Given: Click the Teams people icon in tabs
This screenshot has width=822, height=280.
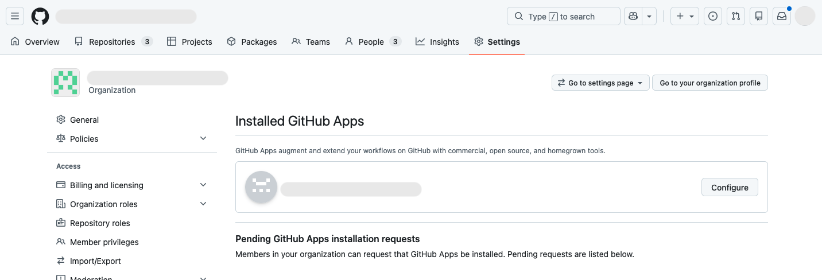Looking at the screenshot, I should pyautogui.click(x=296, y=41).
